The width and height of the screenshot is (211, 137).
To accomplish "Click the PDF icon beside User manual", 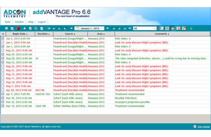I will [x=195, y=127].
